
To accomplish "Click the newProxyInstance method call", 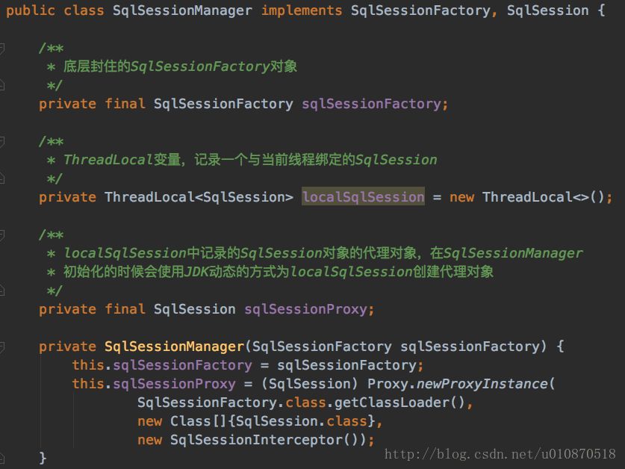I will tap(482, 384).
